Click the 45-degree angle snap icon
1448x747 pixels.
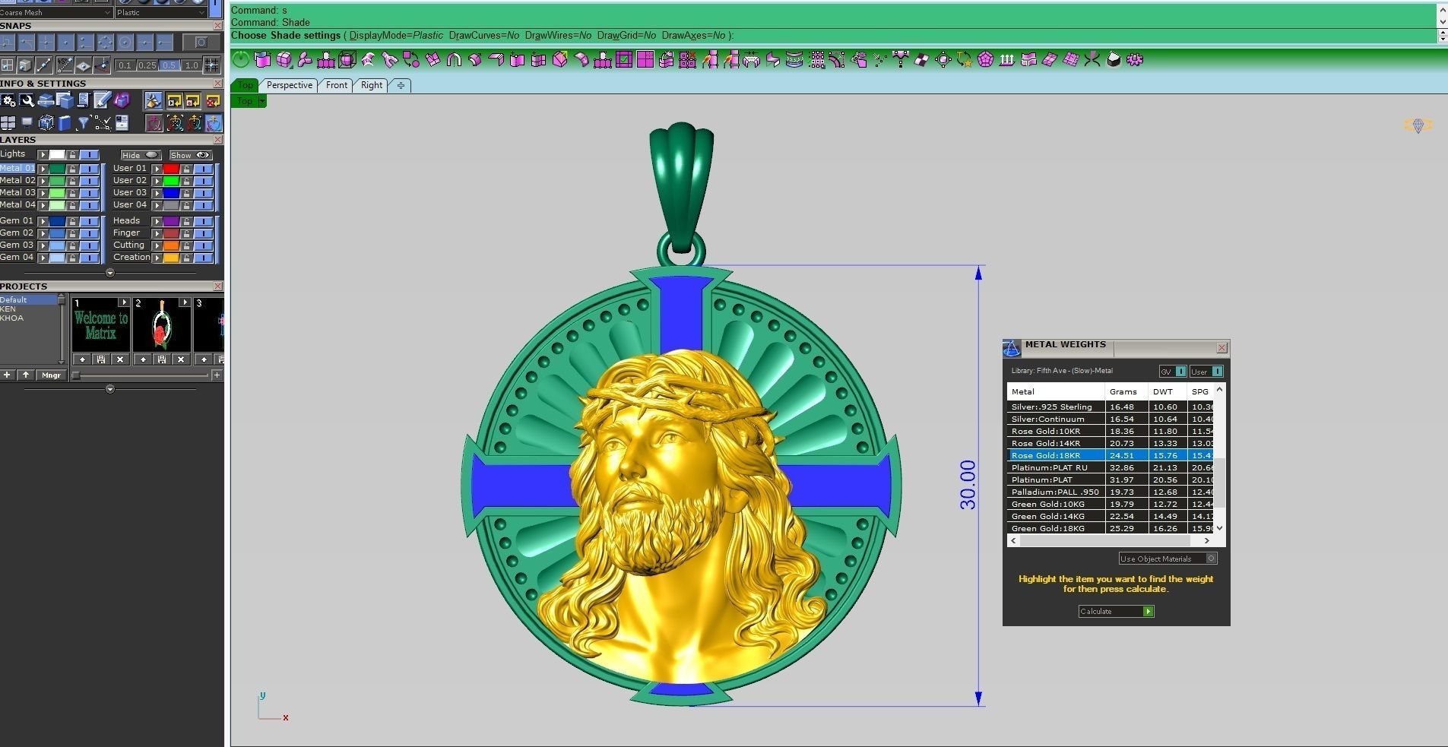pos(65,65)
